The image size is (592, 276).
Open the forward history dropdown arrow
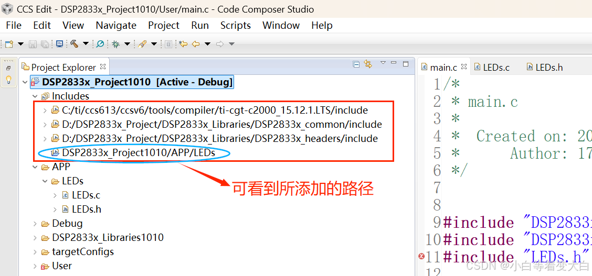point(231,44)
